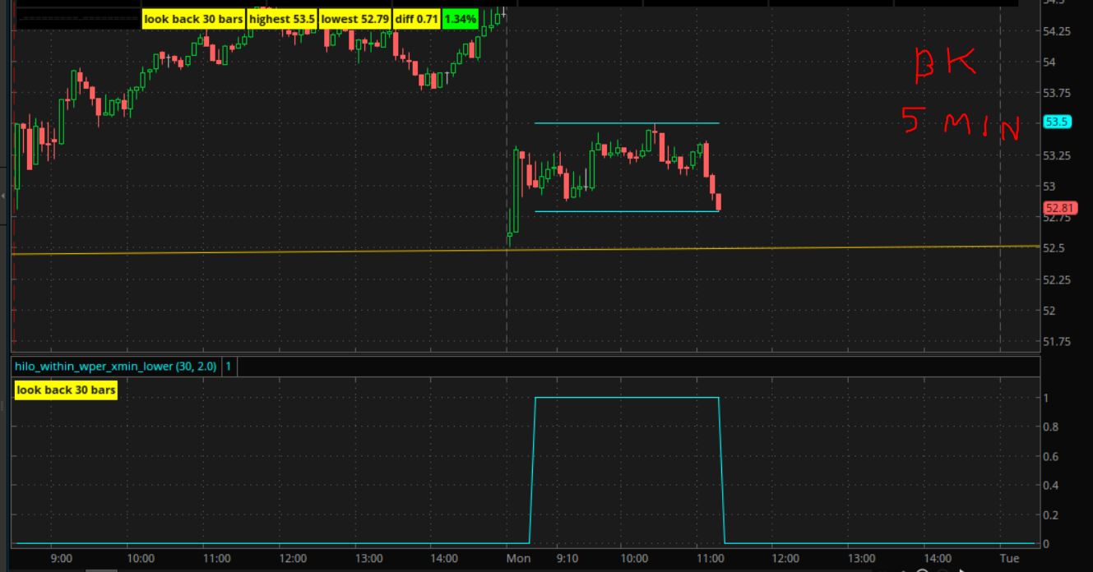Click the red 'BK' drawing annotation
Screen dimensions: 1093x572
click(946, 66)
